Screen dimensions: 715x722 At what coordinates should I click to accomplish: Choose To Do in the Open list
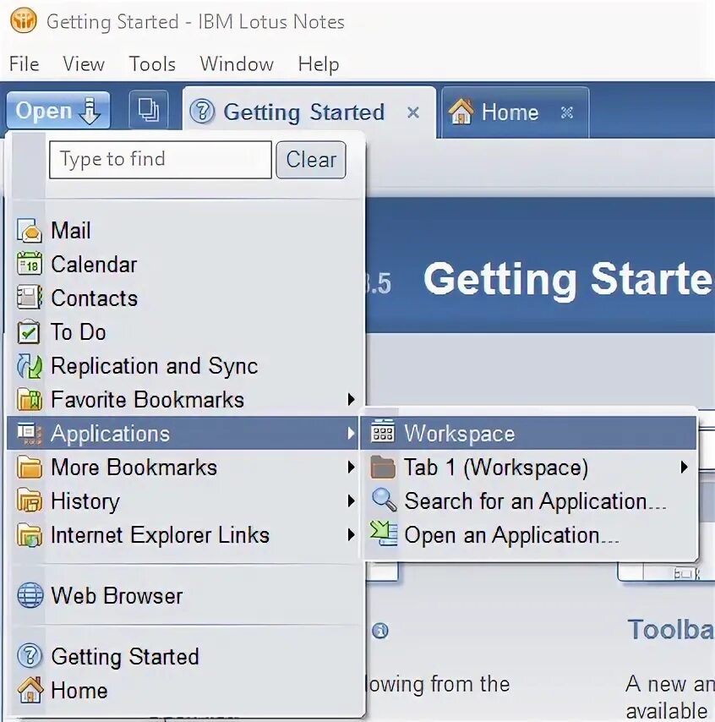coord(184,331)
